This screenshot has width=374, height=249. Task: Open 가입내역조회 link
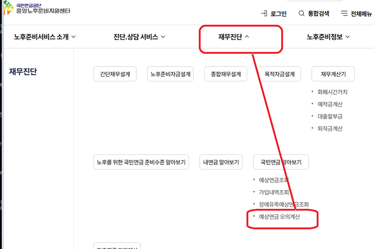274,192
